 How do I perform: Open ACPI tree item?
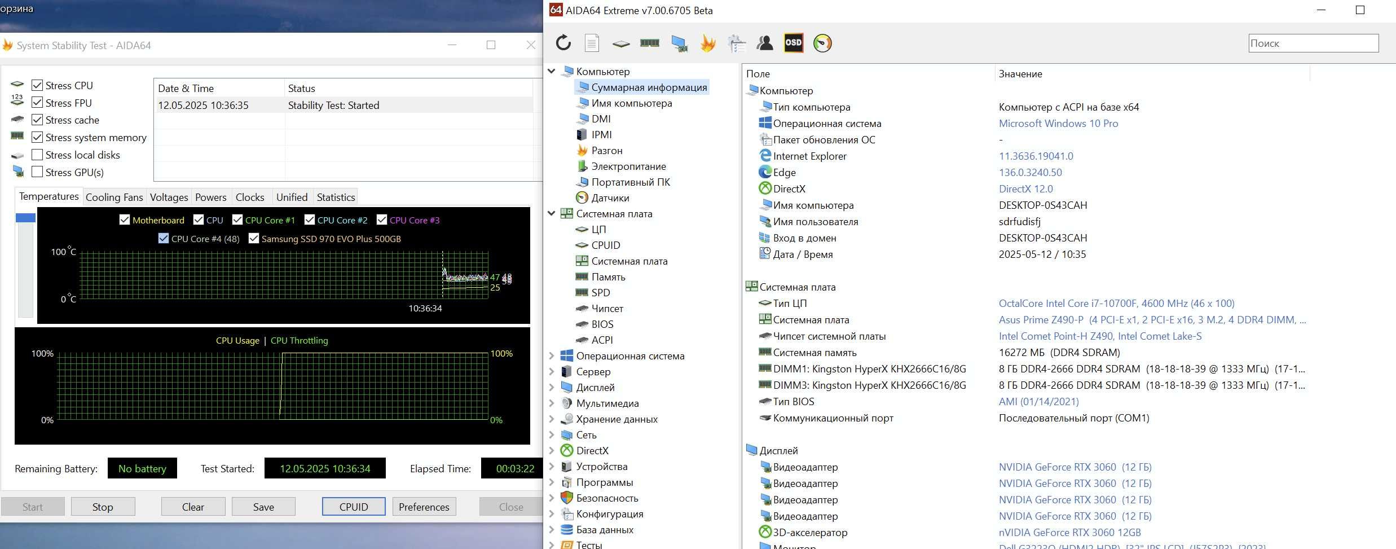click(602, 340)
